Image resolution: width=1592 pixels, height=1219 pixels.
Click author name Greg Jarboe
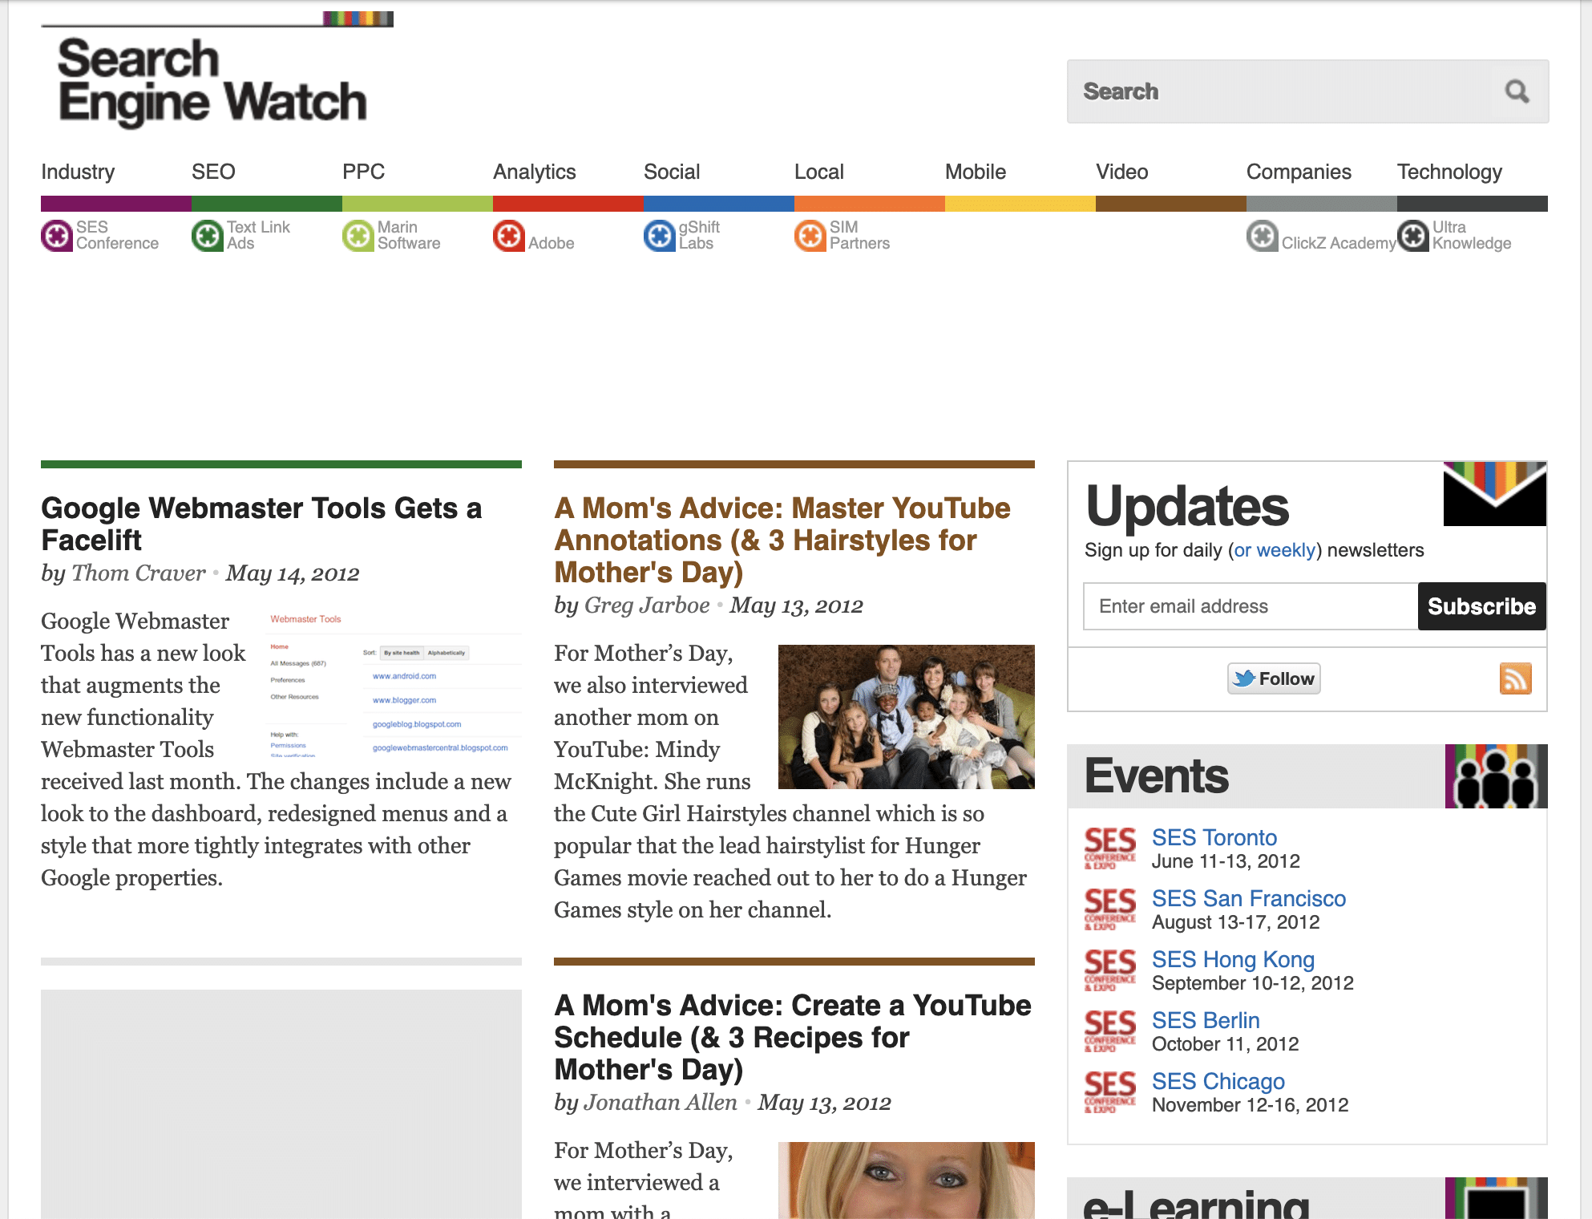click(647, 605)
